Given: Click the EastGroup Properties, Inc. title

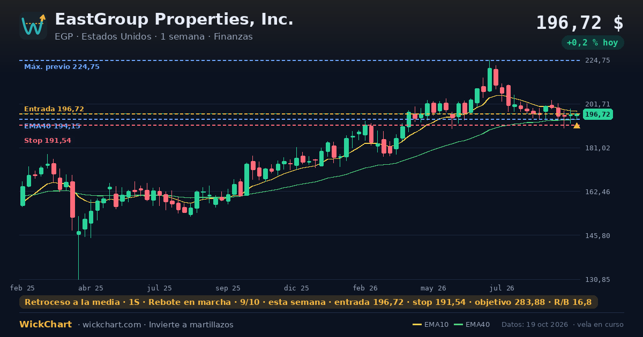Looking at the screenshot, I should coord(174,20).
